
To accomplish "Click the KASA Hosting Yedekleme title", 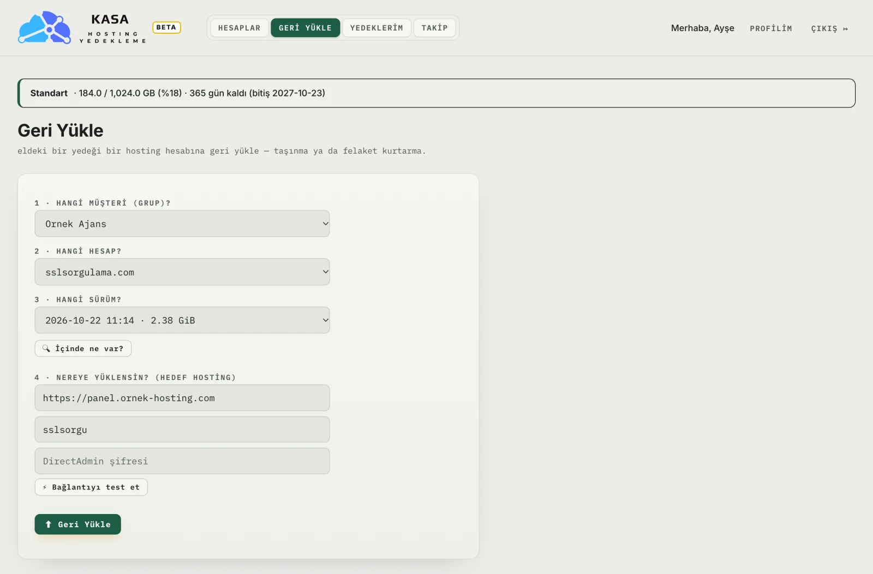I will [x=112, y=28].
